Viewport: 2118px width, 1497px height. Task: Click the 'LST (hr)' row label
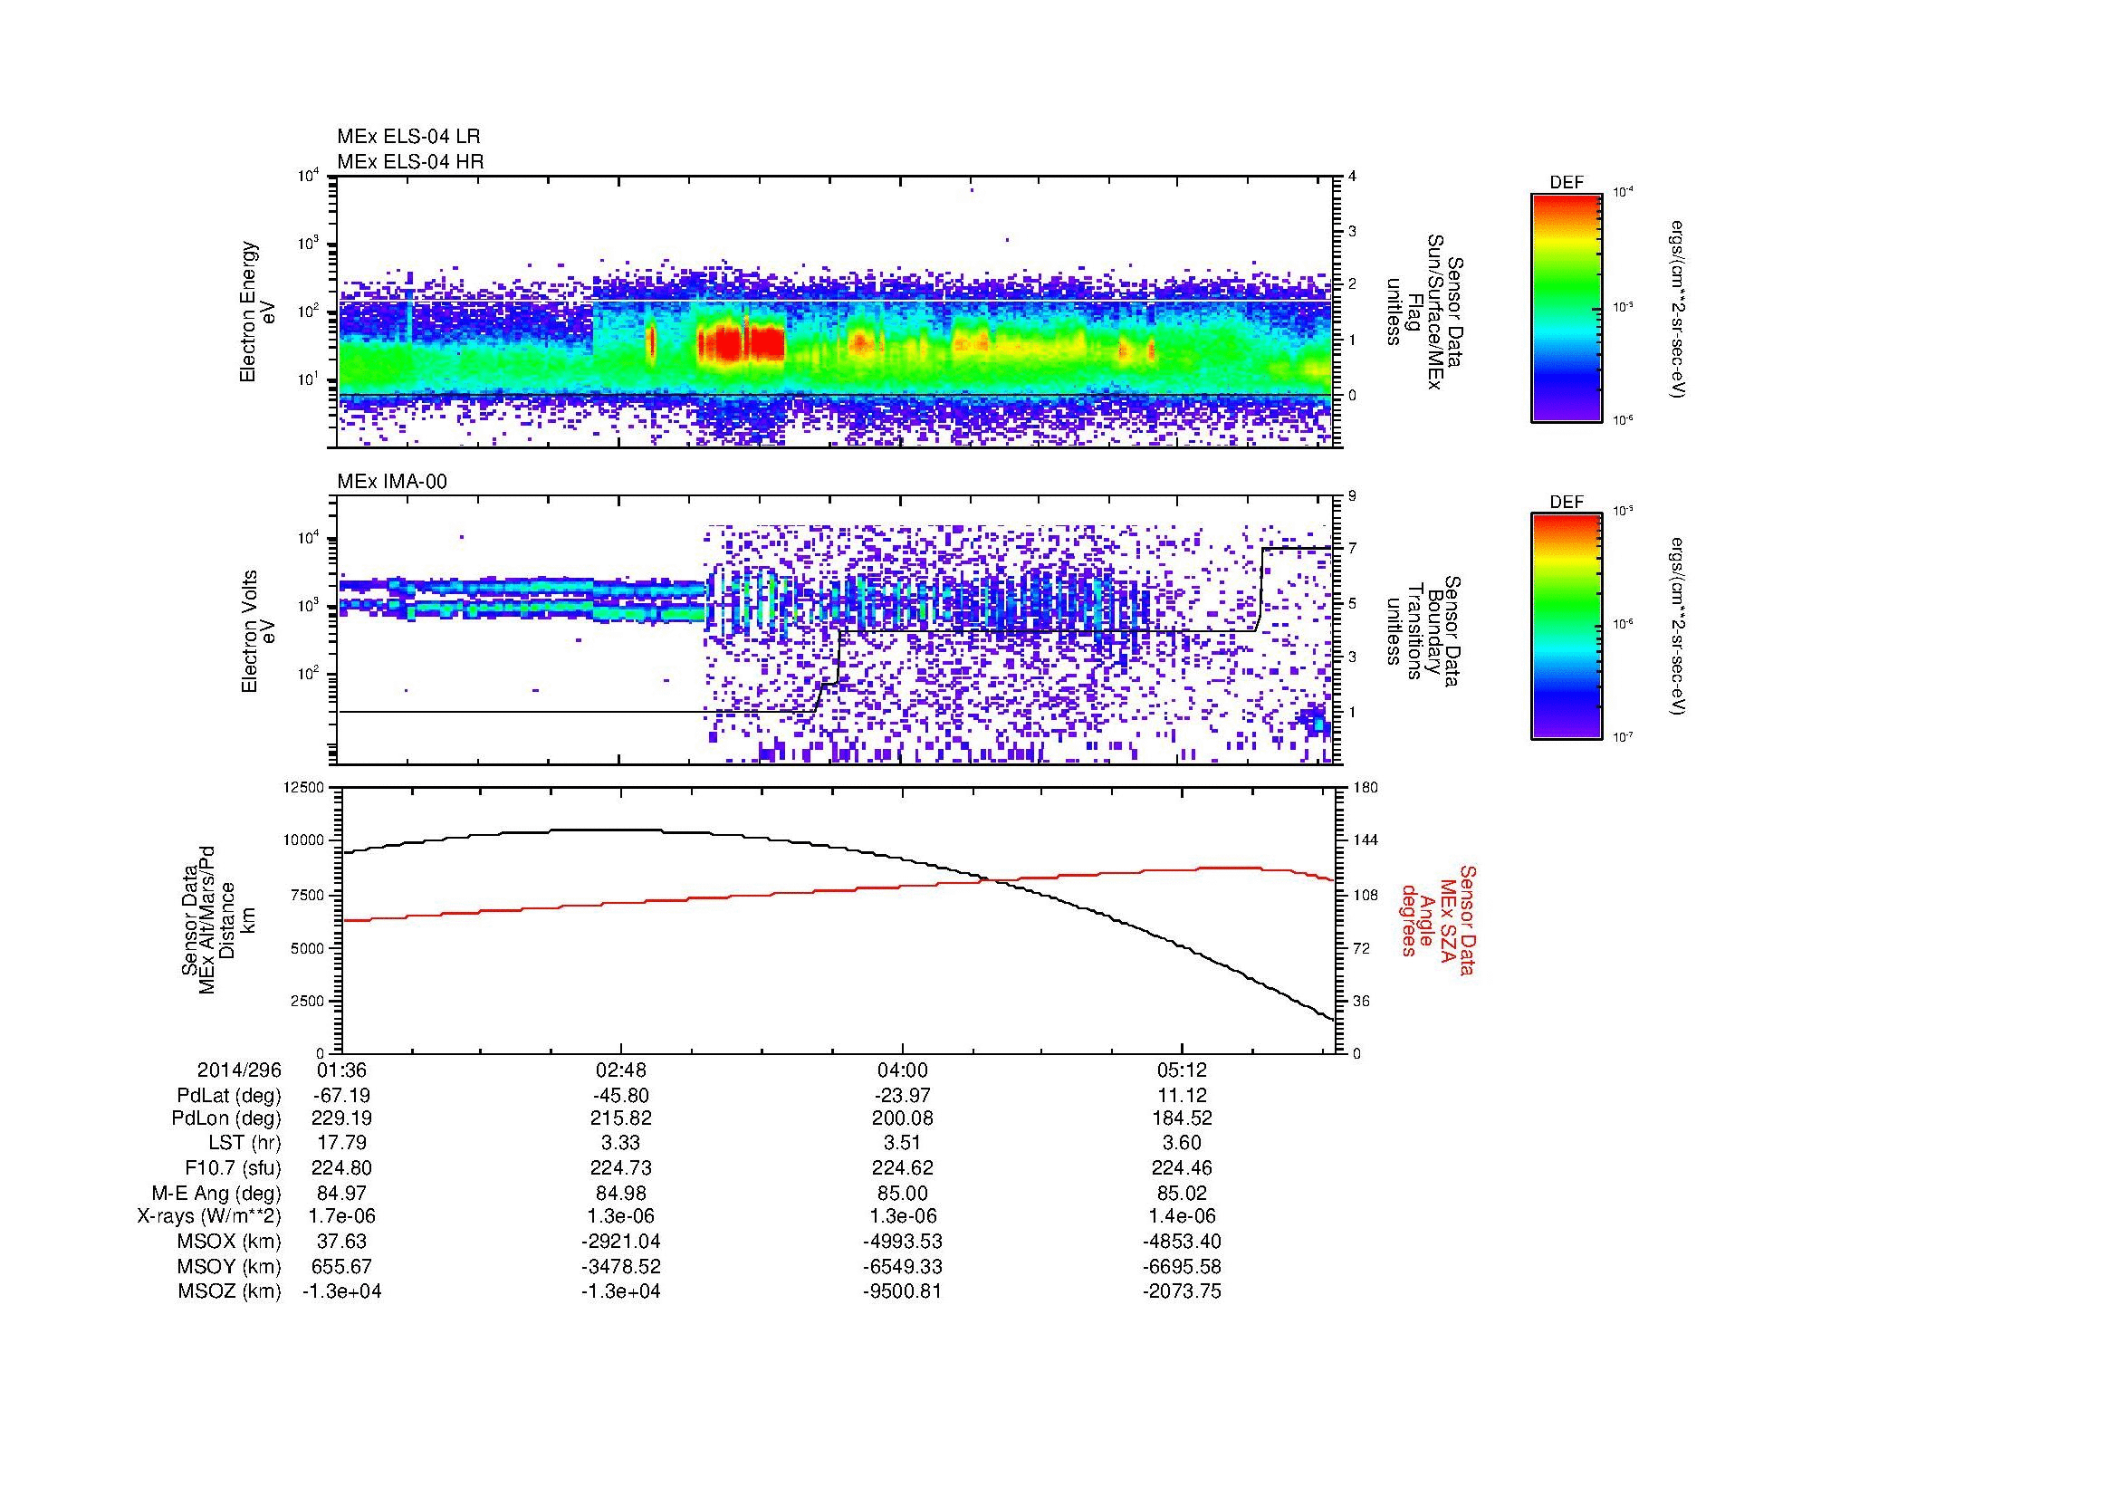(245, 1144)
